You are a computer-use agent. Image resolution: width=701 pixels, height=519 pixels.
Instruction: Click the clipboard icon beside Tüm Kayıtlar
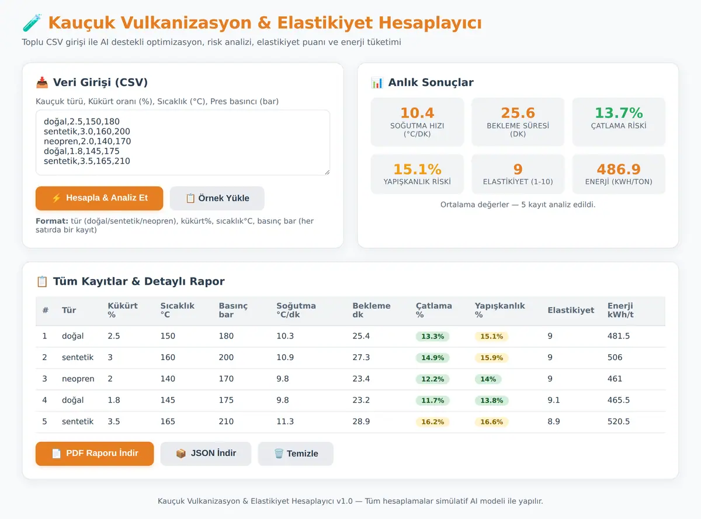pos(42,281)
